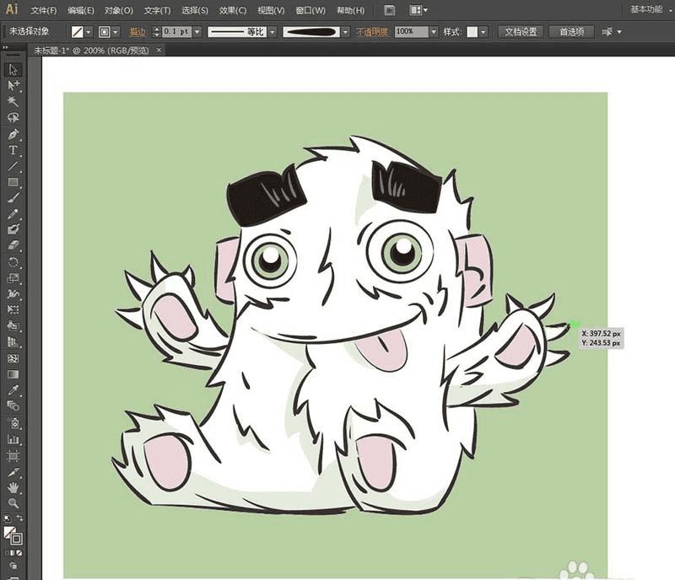Select the Eraser tool
Viewport: 675px width, 580px height.
13,245
